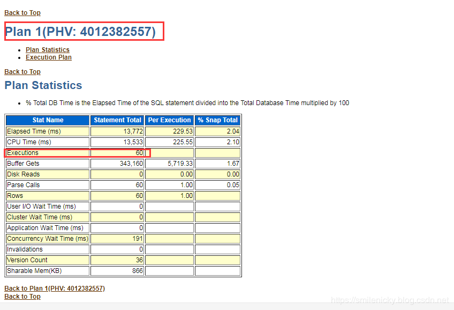Select the Plan Statistics section heading
The image size is (454, 310).
click(43, 85)
